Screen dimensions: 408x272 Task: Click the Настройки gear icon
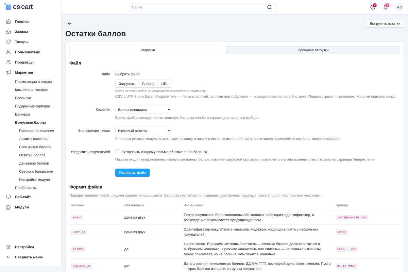(x=8, y=247)
